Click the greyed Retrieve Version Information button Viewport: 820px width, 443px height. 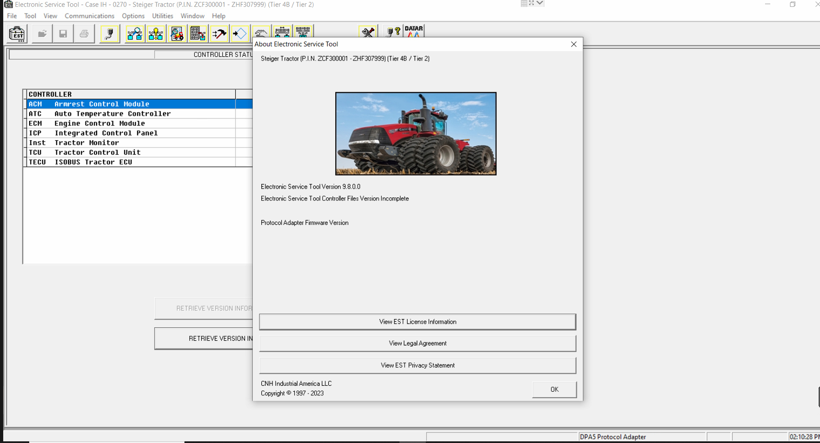pos(204,308)
